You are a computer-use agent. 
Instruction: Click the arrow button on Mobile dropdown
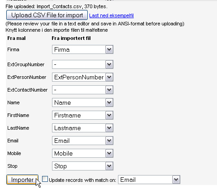pos(109,153)
